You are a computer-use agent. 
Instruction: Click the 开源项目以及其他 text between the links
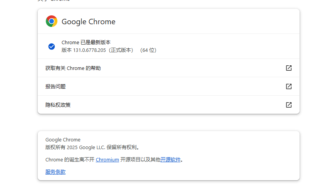pyautogui.click(x=140, y=159)
